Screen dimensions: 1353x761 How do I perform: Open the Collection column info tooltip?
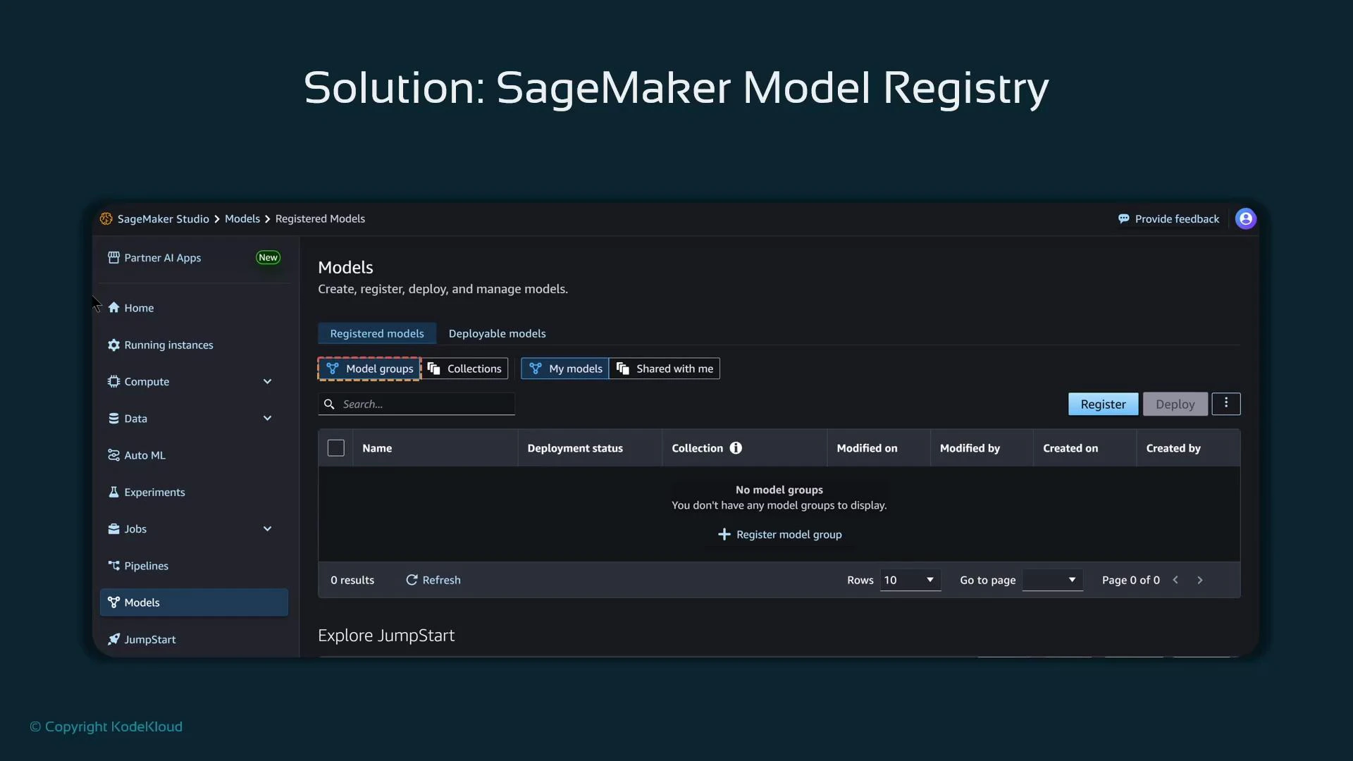(x=735, y=447)
